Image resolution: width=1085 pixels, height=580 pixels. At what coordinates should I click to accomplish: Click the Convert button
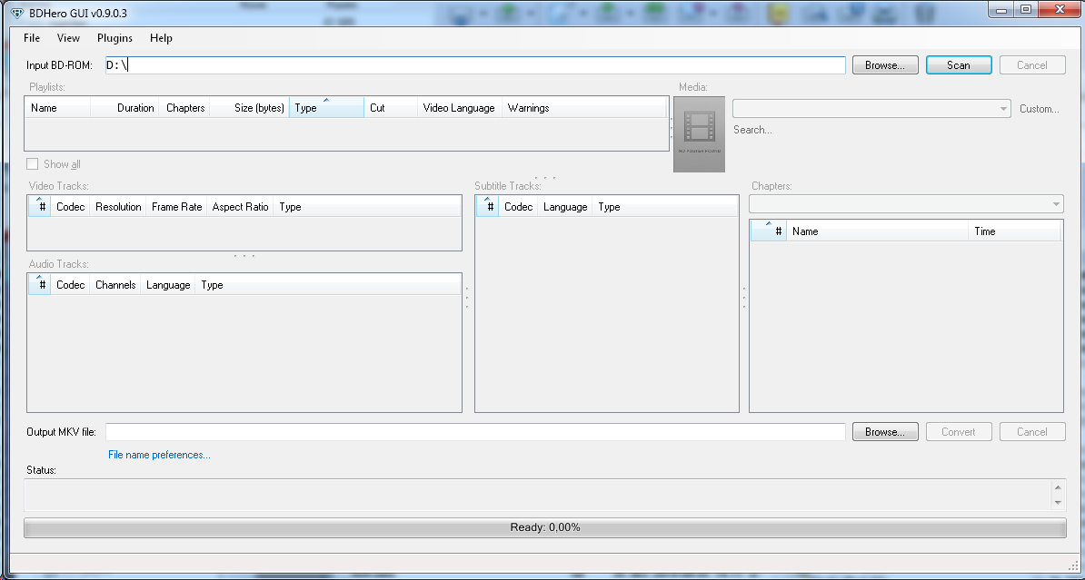click(959, 432)
